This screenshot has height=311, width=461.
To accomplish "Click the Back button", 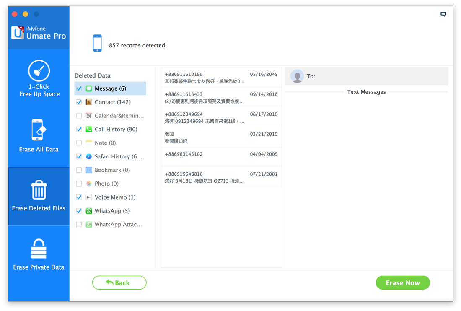I will (x=119, y=282).
